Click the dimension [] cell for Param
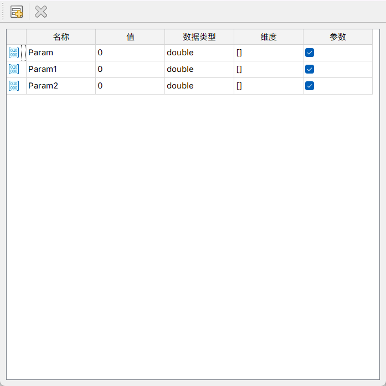The image size is (386, 386). click(268, 53)
